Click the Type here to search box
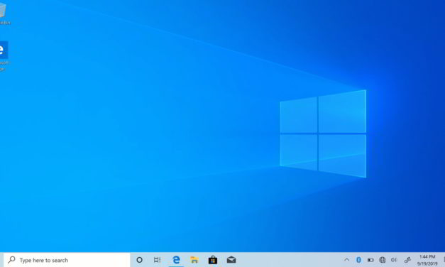The height and width of the screenshot is (267, 445). 67,260
